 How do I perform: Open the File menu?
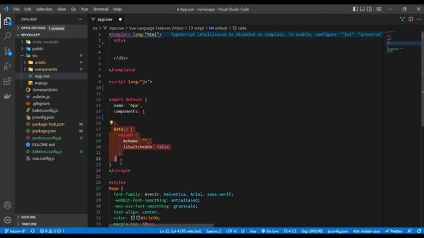pyautogui.click(x=16, y=9)
